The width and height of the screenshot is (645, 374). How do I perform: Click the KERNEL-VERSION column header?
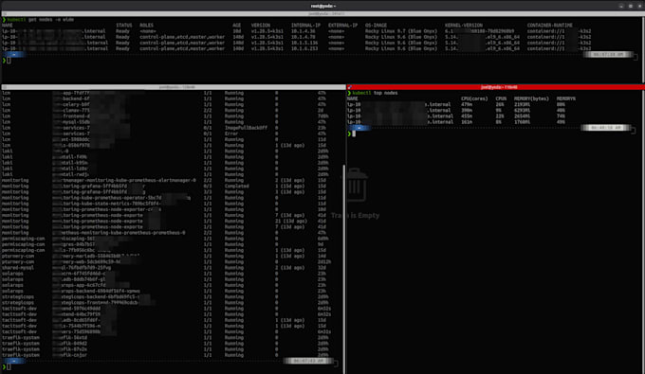(464, 26)
